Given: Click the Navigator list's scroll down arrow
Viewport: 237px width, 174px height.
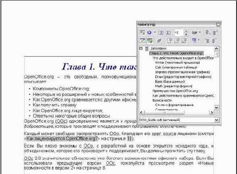Looking at the screenshot, I should pyautogui.click(x=217, y=108).
